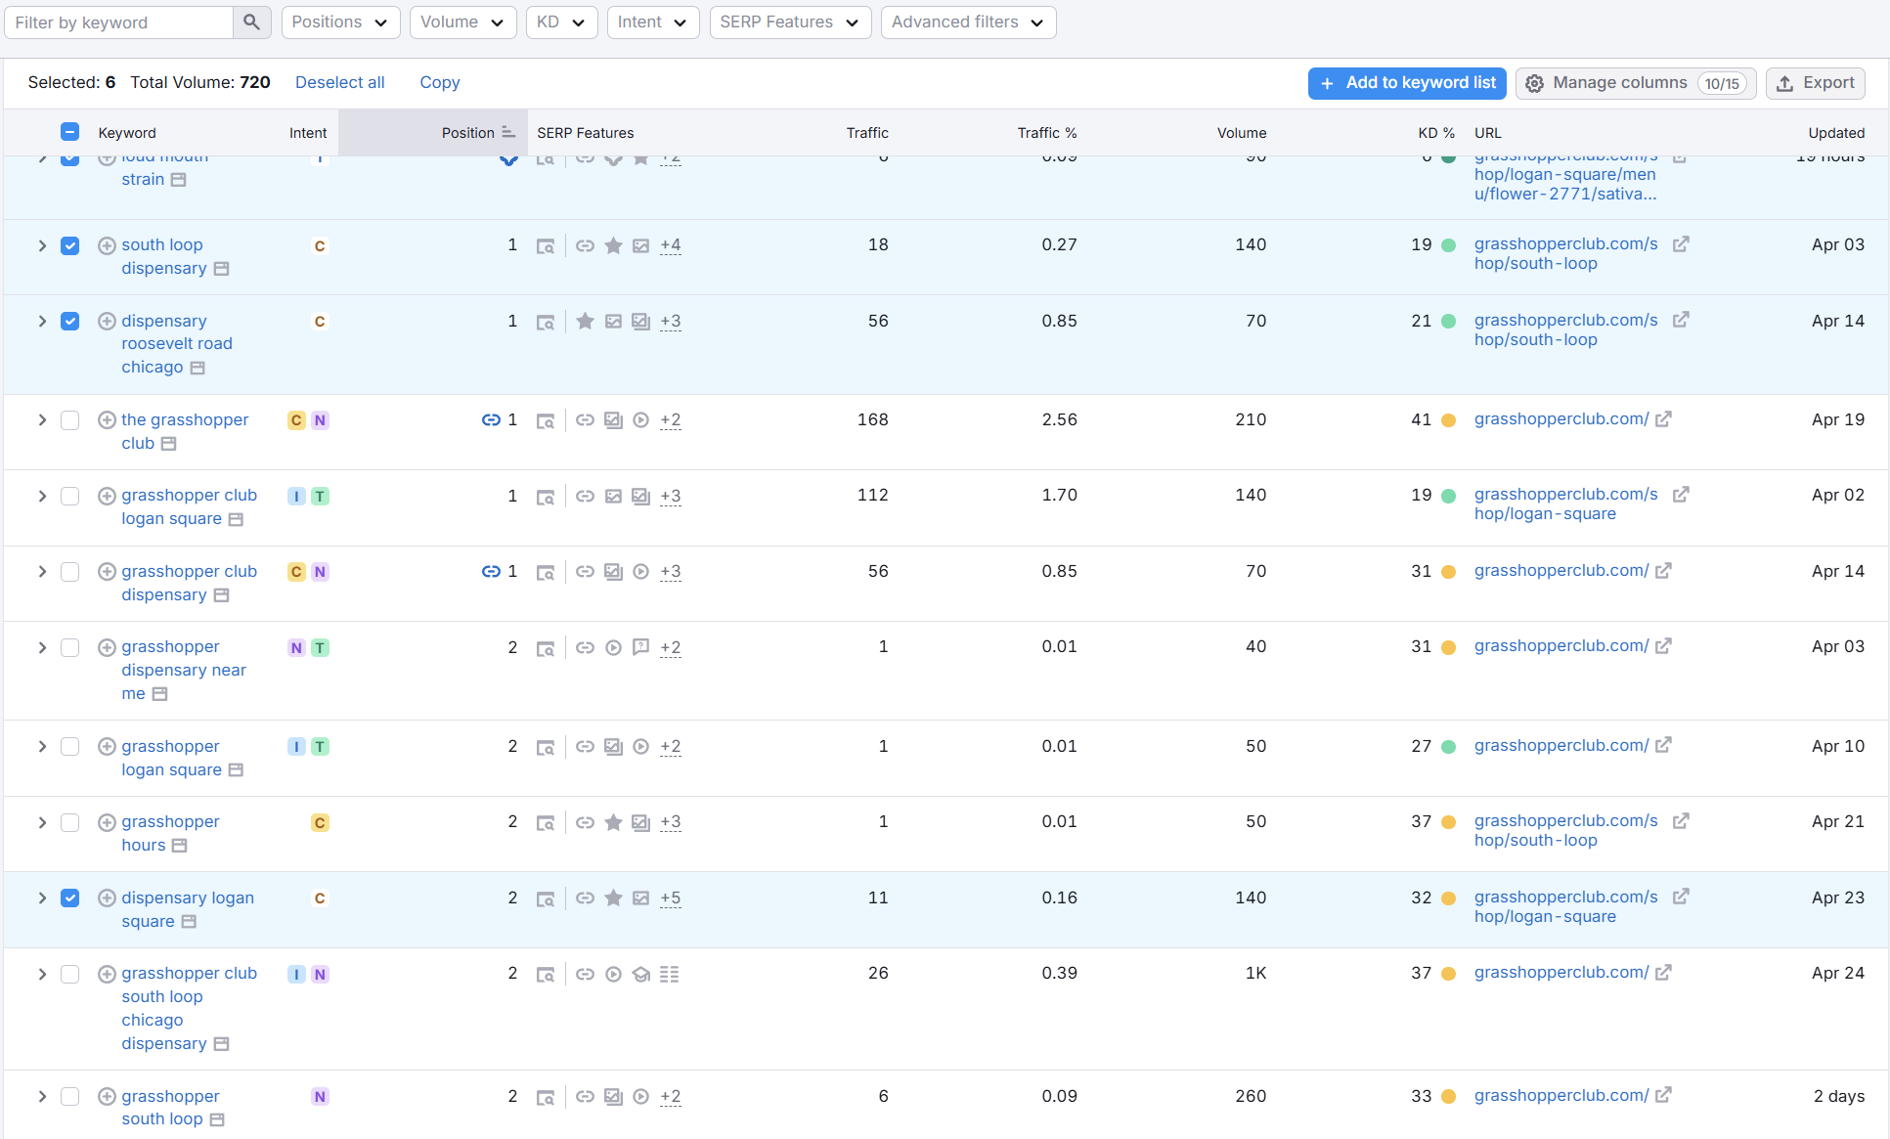This screenshot has height=1139, width=1890.
Task: Open the Advanced filters dropdown
Action: 968,22
